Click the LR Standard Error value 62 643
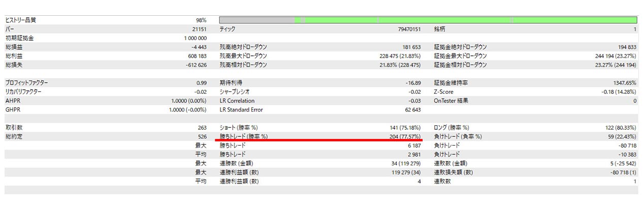This screenshot has height=209, width=643. coord(411,110)
